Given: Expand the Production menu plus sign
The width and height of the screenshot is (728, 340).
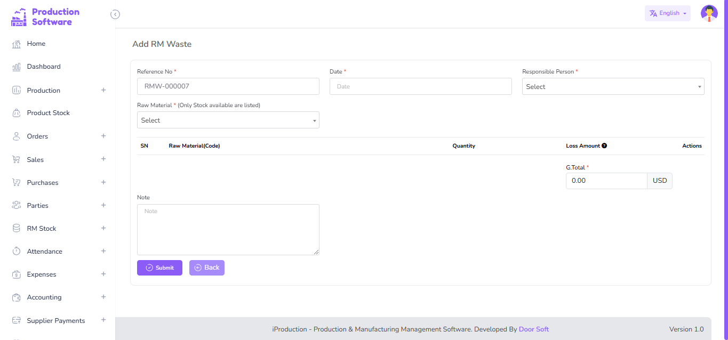Looking at the screenshot, I should tap(103, 90).
